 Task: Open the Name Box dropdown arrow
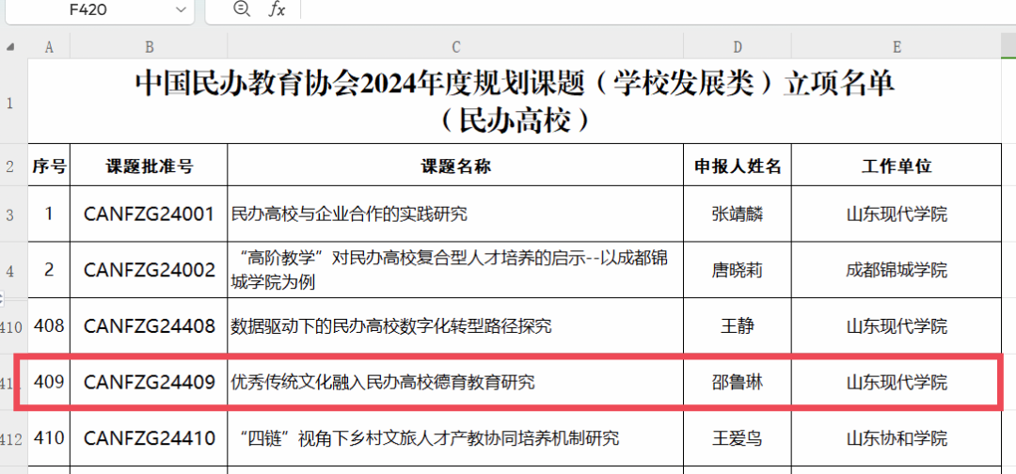pyautogui.click(x=180, y=9)
